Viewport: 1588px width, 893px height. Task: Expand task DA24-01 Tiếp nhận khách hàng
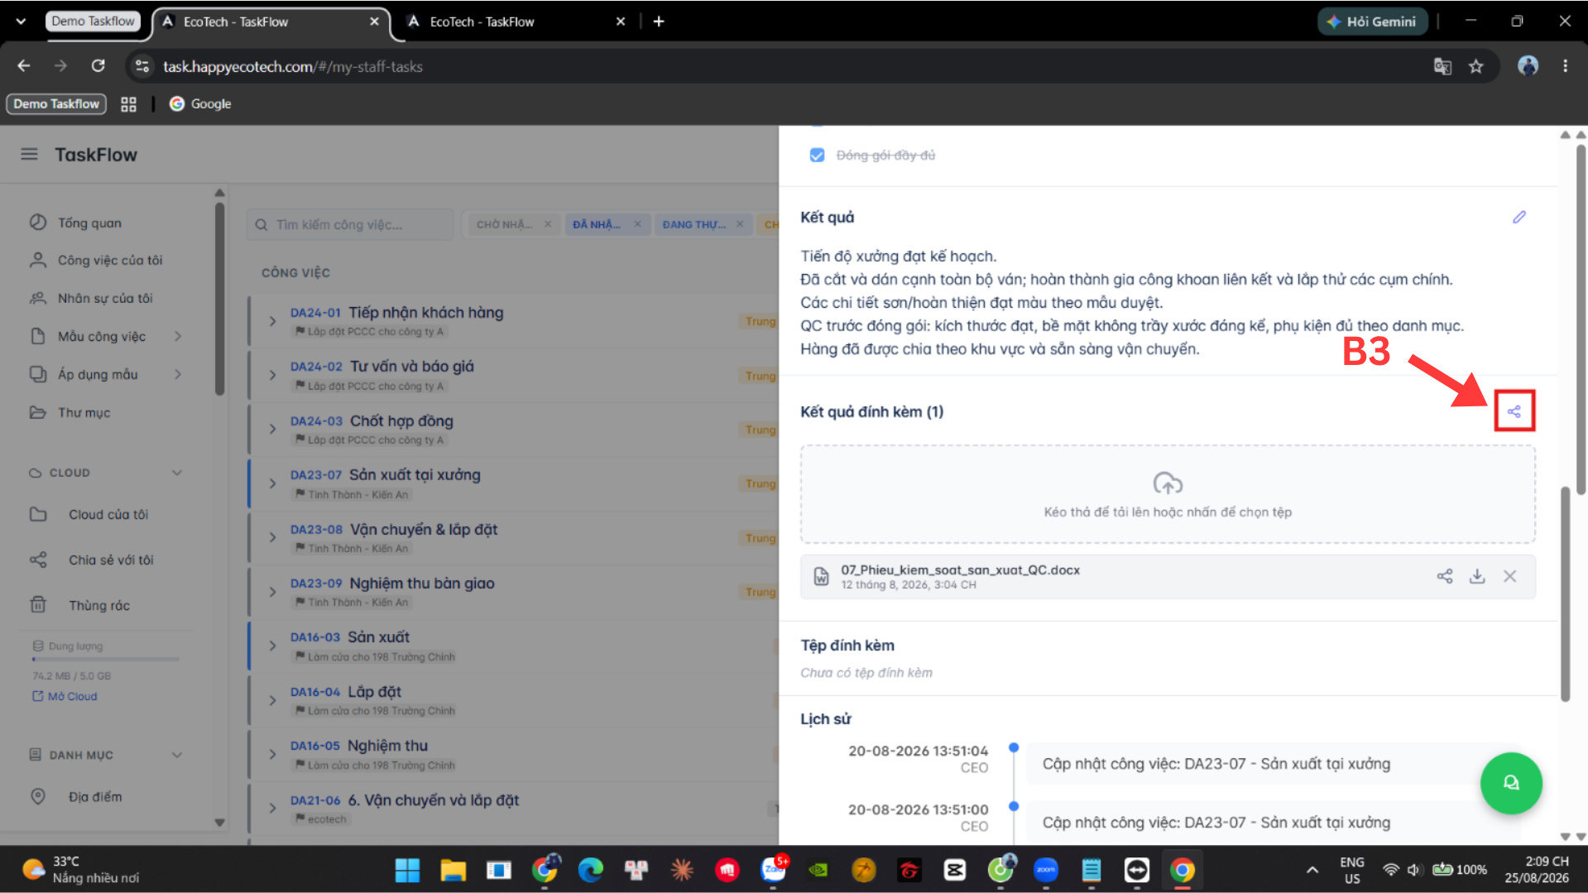(272, 320)
